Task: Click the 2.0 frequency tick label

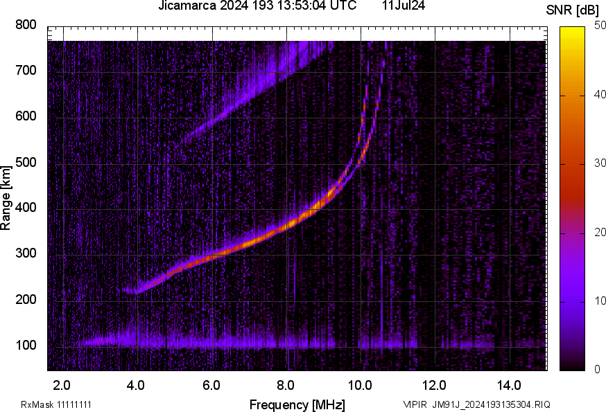Action: point(62,386)
